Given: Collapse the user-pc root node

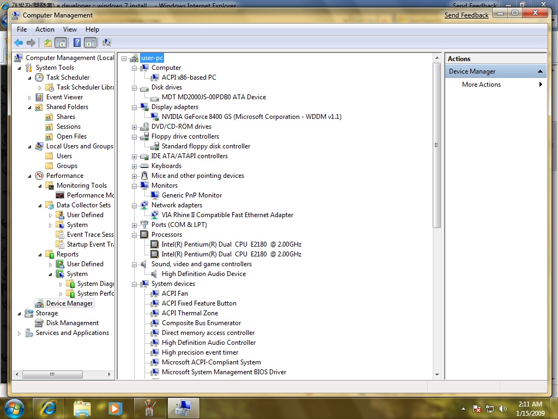Looking at the screenshot, I should [124, 58].
